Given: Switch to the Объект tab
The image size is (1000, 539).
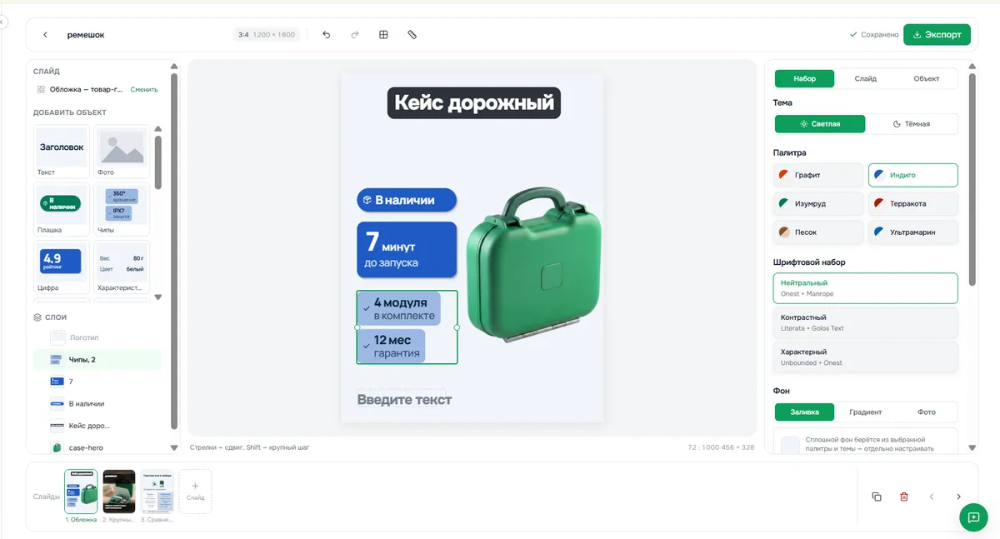Looking at the screenshot, I should pyautogui.click(x=926, y=78).
